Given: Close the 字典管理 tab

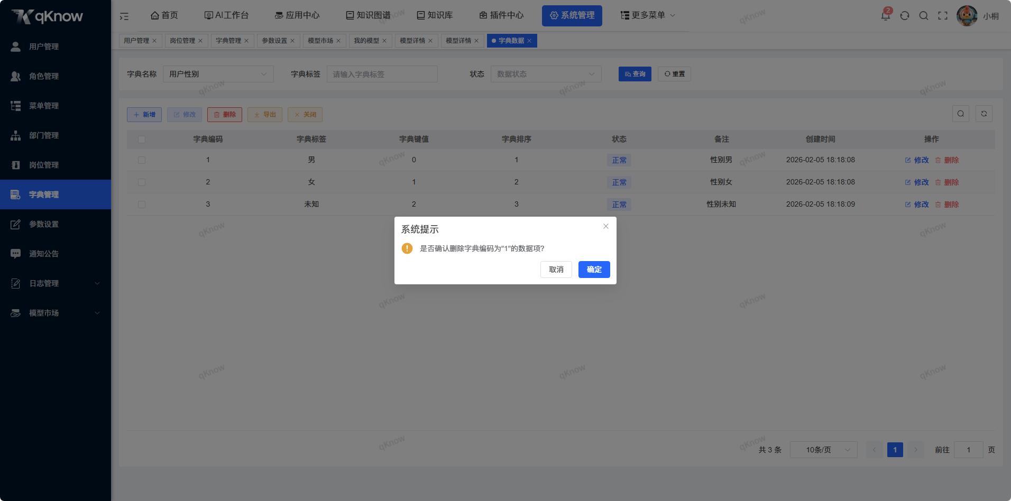Looking at the screenshot, I should (x=246, y=41).
